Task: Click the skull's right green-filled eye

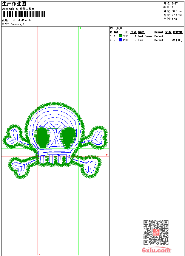Action: [68, 138]
